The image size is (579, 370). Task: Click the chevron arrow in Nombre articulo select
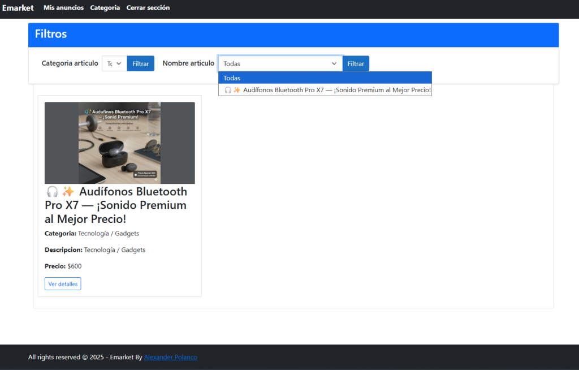click(x=334, y=64)
